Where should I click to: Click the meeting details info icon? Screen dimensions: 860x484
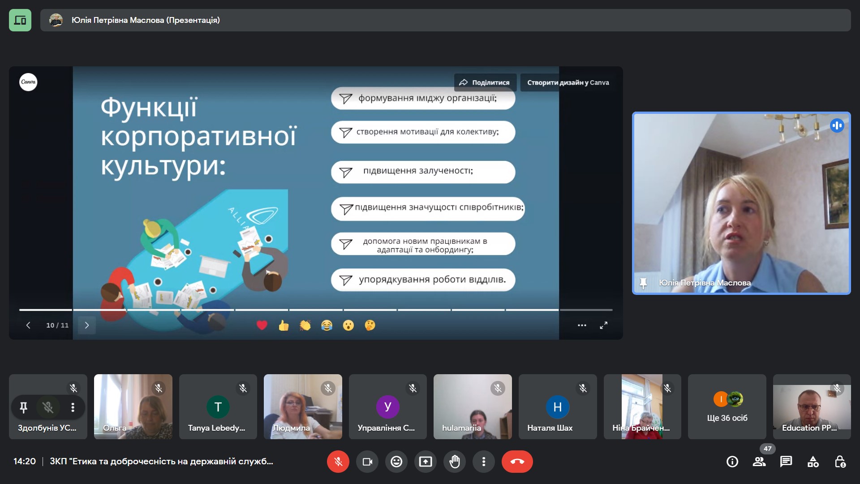[732, 462]
